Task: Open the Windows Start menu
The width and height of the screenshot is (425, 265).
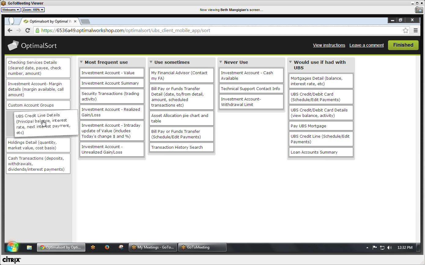Action: click(13, 247)
